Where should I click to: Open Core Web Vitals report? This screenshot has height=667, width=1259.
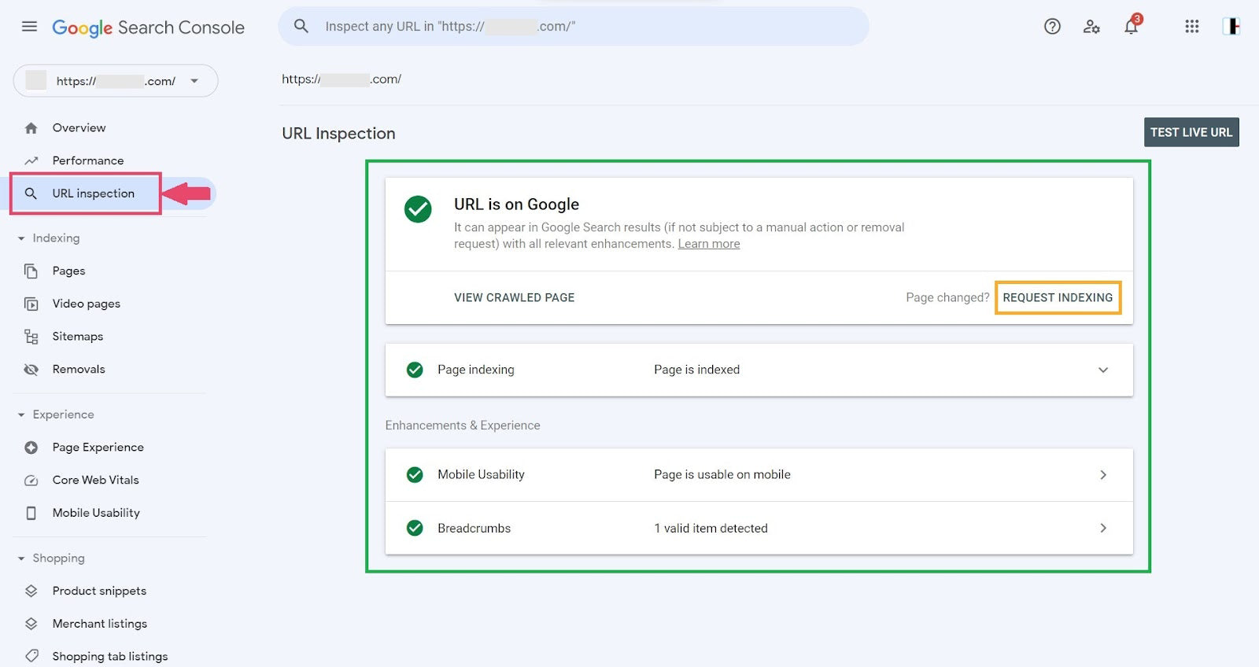pyautogui.click(x=95, y=481)
